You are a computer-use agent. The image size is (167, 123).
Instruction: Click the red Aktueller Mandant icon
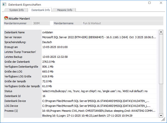tap(6, 18)
